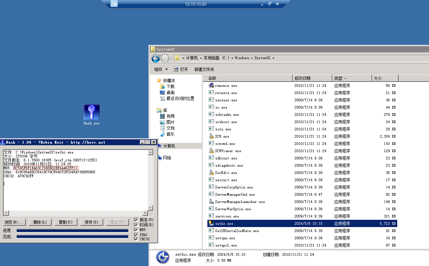Click Open (打开) in Explorer toolbar
The width and height of the screenshot is (429, 266).
(181, 69)
